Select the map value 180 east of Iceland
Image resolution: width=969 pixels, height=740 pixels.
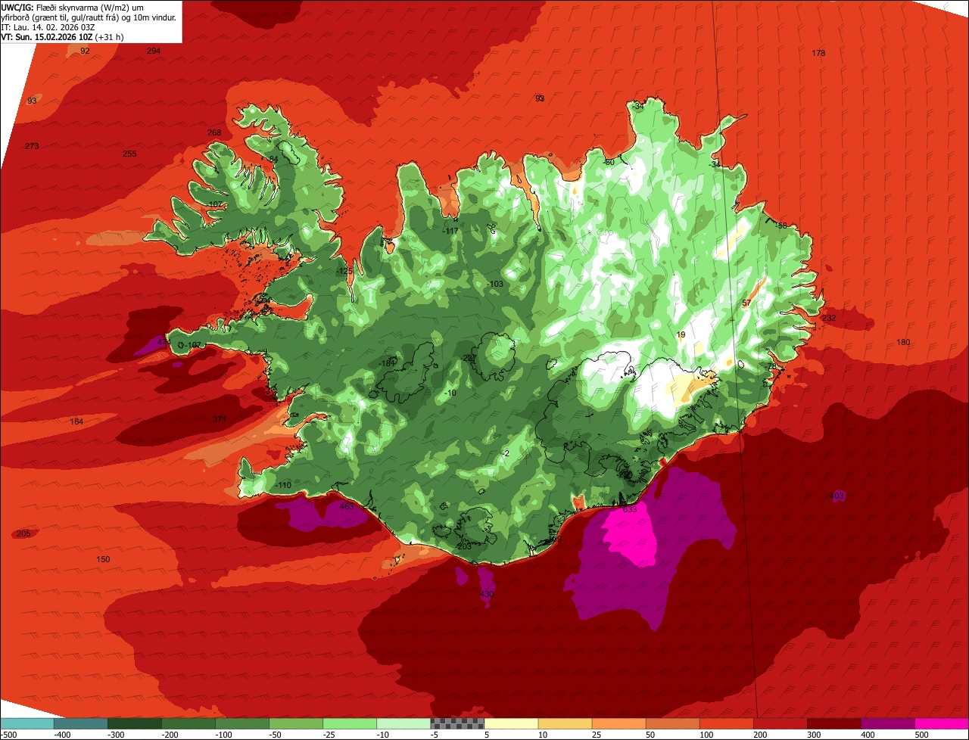pos(903,343)
